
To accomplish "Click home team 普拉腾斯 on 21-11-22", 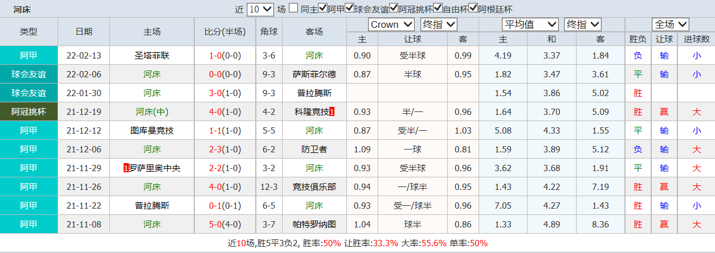I will click(x=152, y=206).
